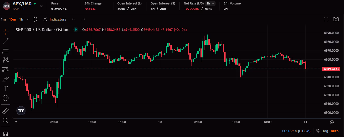Toggle fullscreen mode for the chart
The width and height of the screenshot is (344, 137).
click(326, 19)
